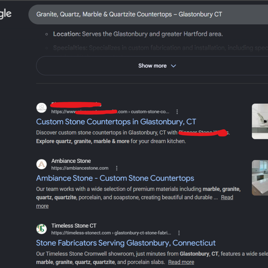Image resolution: width=268 pixels, height=268 pixels.
Task: Expand the AI overview with Show more
Action: click(x=152, y=66)
